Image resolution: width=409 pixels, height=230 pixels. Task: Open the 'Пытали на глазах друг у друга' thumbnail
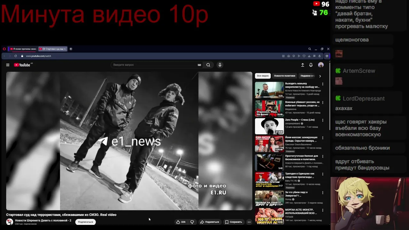click(x=269, y=199)
